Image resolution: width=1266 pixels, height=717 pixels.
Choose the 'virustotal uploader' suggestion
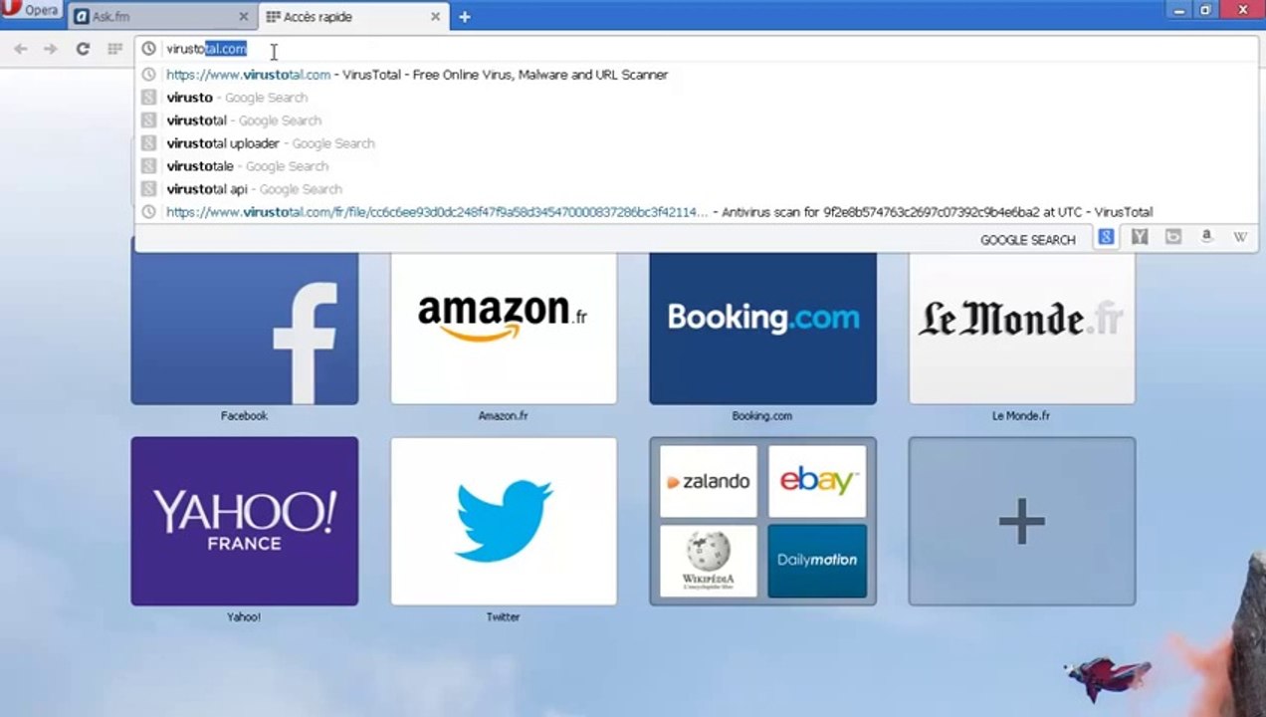point(698,143)
